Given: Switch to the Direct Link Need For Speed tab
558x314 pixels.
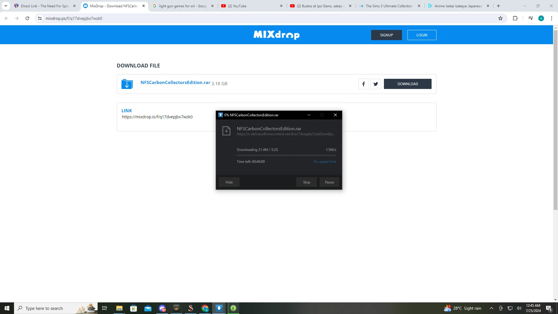Looking at the screenshot, I should (45, 6).
